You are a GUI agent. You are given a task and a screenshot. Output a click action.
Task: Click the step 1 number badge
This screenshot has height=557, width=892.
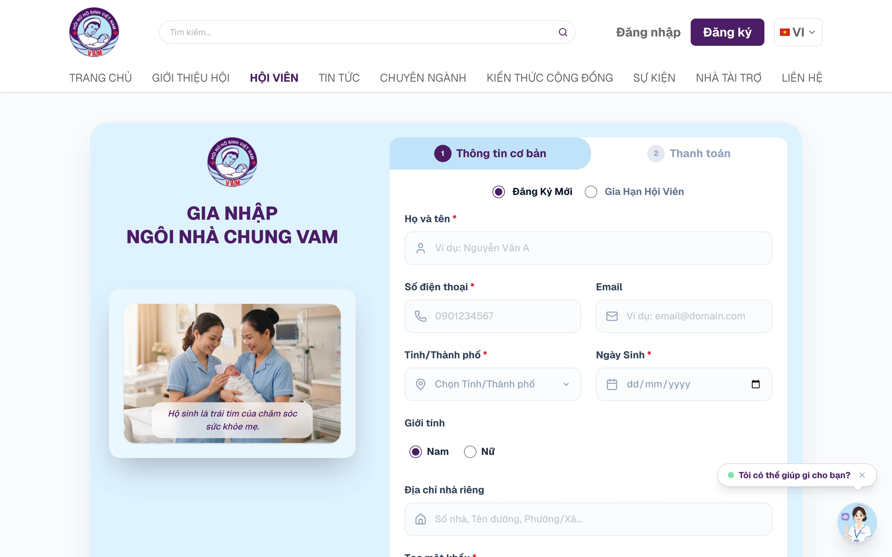[x=443, y=153]
